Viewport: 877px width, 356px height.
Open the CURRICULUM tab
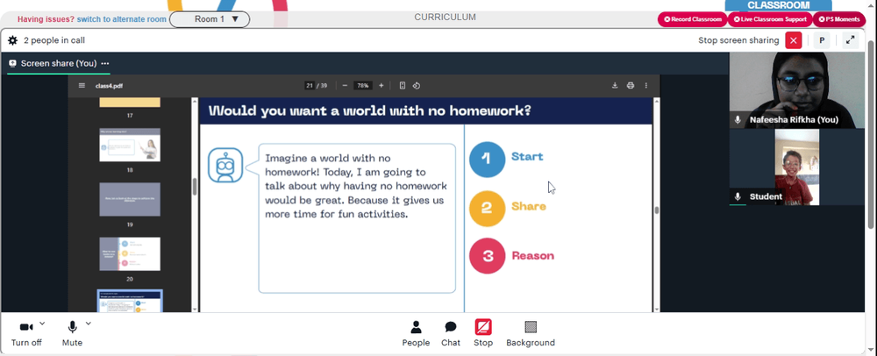[x=446, y=18]
